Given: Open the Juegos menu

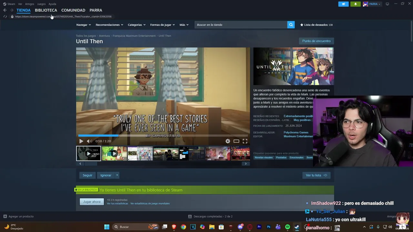Looking at the screenshot, I should tap(41, 4).
